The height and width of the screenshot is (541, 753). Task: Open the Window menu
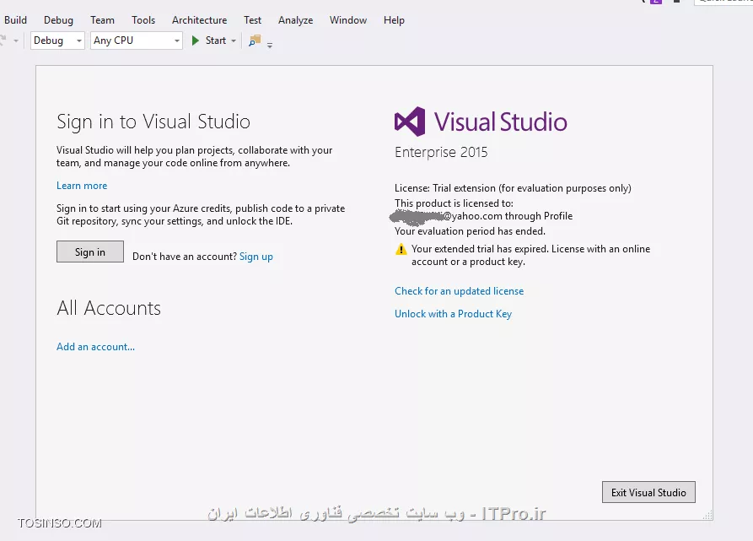[x=348, y=20]
